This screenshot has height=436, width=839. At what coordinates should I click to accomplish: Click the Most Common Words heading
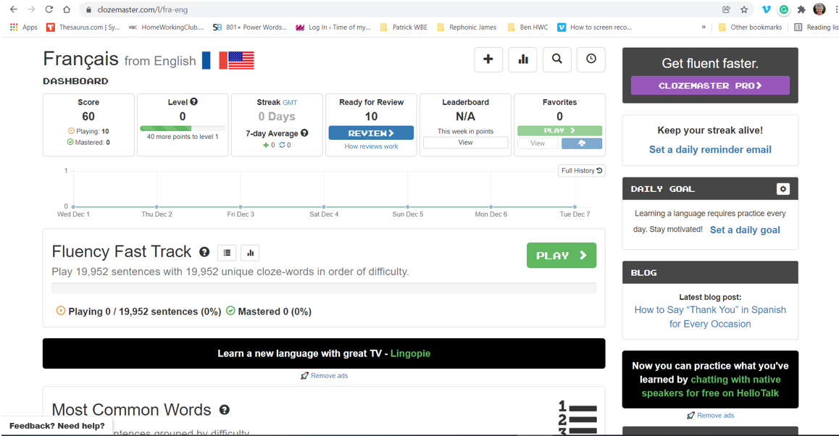pos(132,410)
